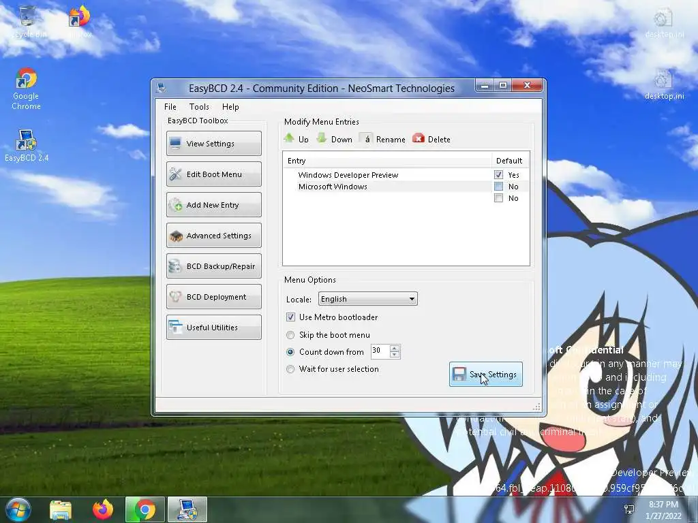Check the default box on the unnamed third entry
This screenshot has width=698, height=523.
(498, 198)
